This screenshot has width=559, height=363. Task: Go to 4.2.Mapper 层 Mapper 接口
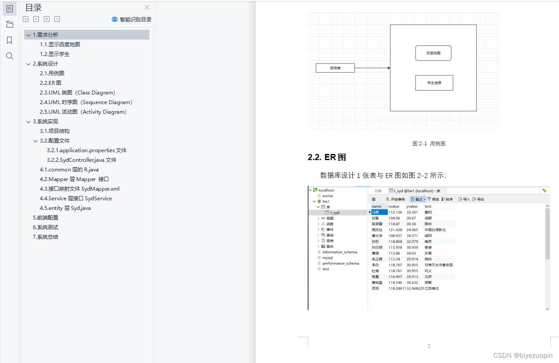(x=74, y=179)
